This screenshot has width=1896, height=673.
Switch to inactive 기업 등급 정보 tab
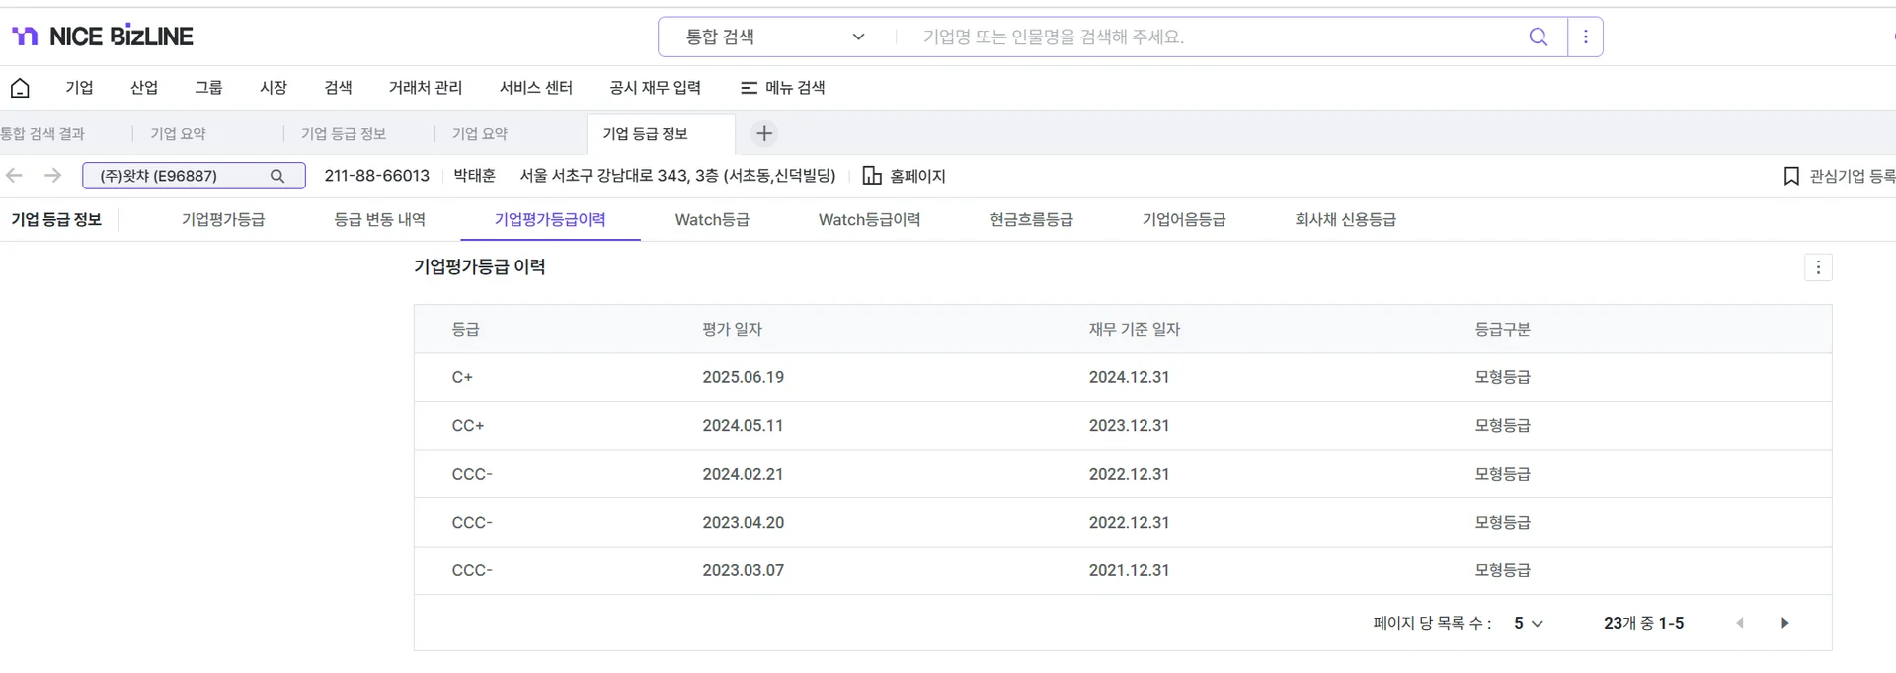pos(344,134)
